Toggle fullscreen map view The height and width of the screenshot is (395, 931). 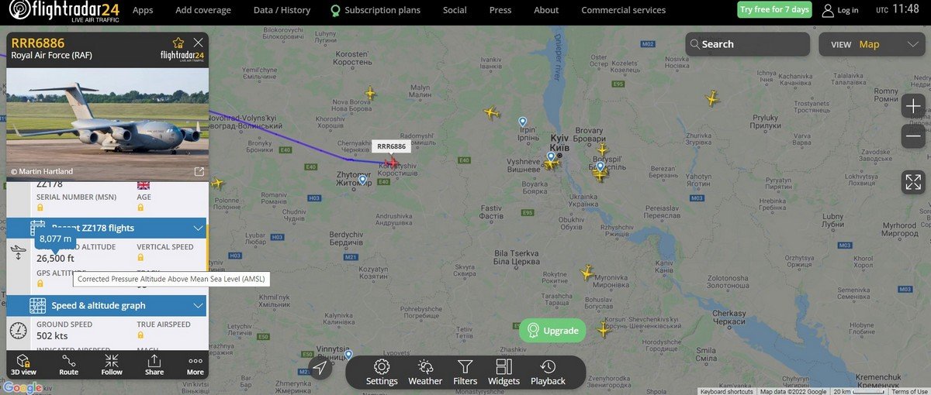913,183
